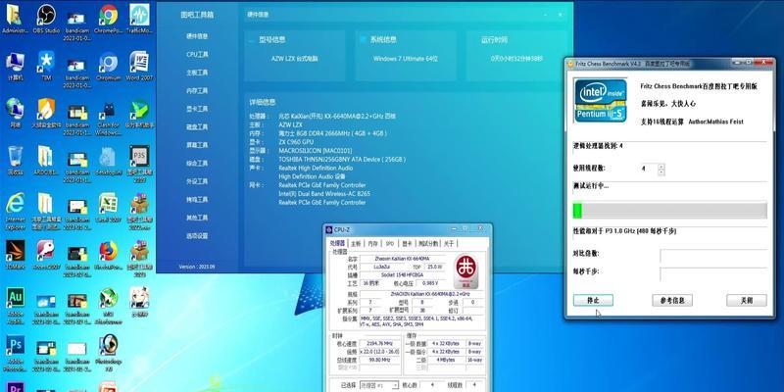Open the 网络 (Network) desktop icon
The height and width of the screenshot is (392, 784).
(15, 112)
